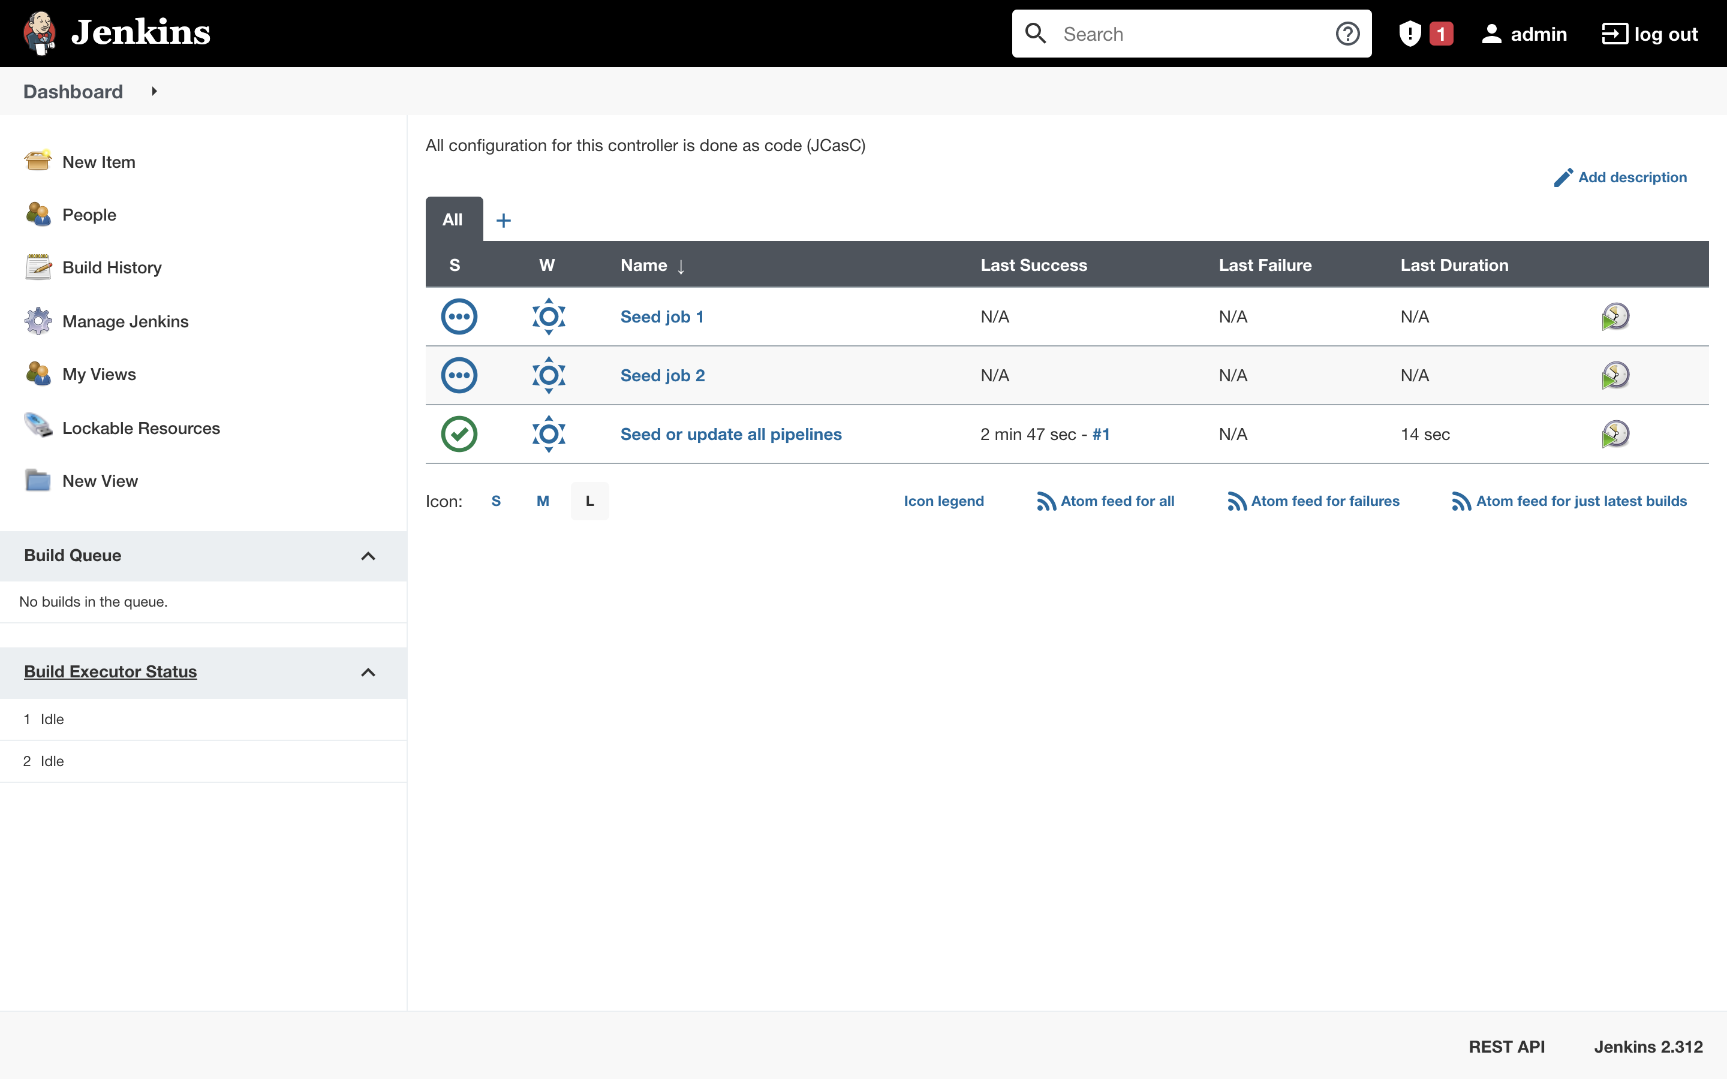Click weather icon for Seed or update all pipelines
The width and height of the screenshot is (1727, 1079).
(x=548, y=434)
